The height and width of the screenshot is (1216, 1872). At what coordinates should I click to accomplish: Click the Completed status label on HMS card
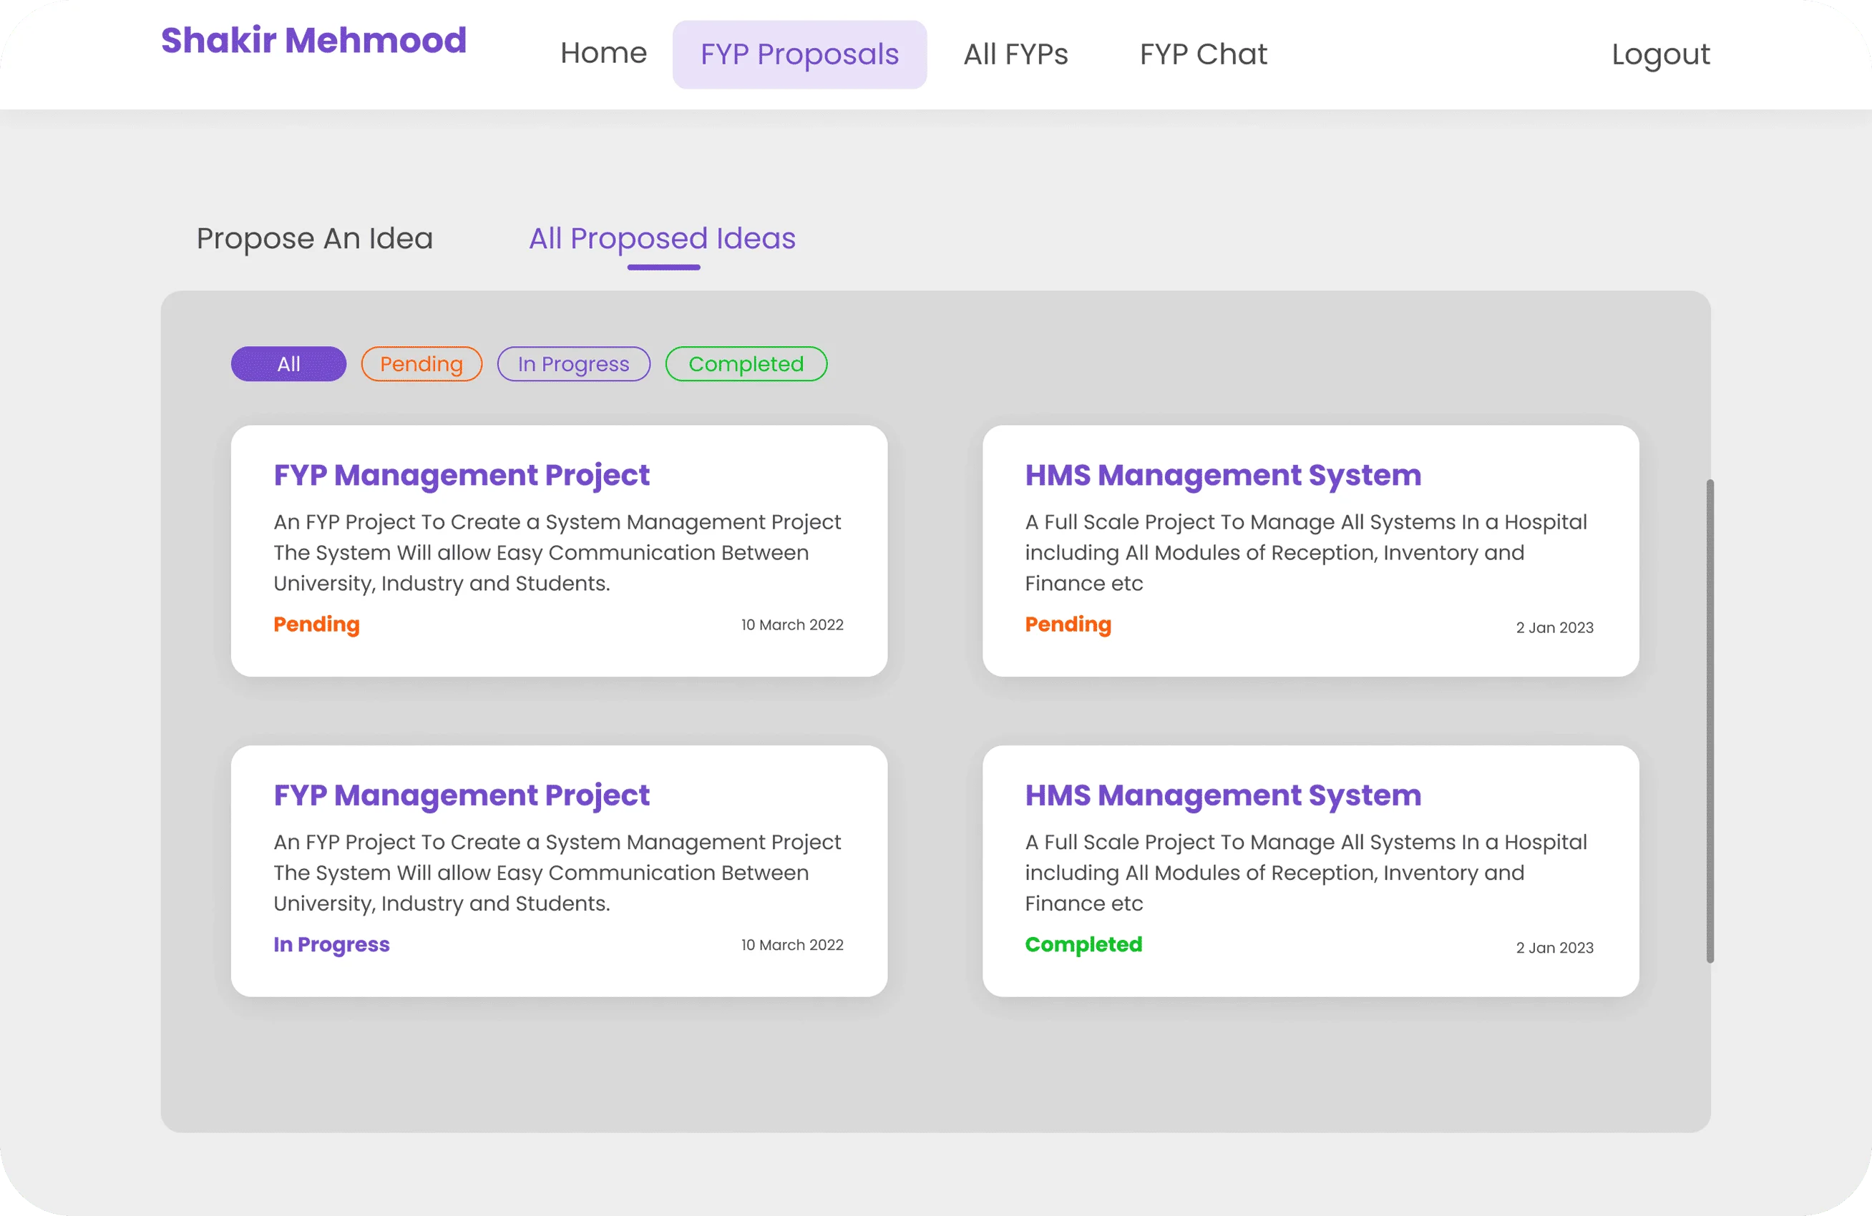[x=1083, y=944]
